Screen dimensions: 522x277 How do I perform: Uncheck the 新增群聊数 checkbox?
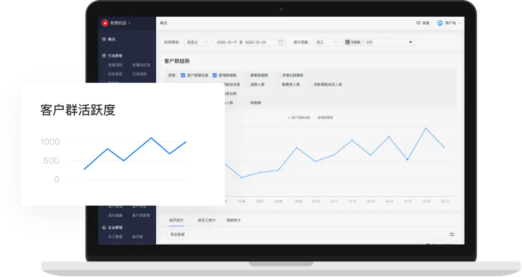(215, 76)
